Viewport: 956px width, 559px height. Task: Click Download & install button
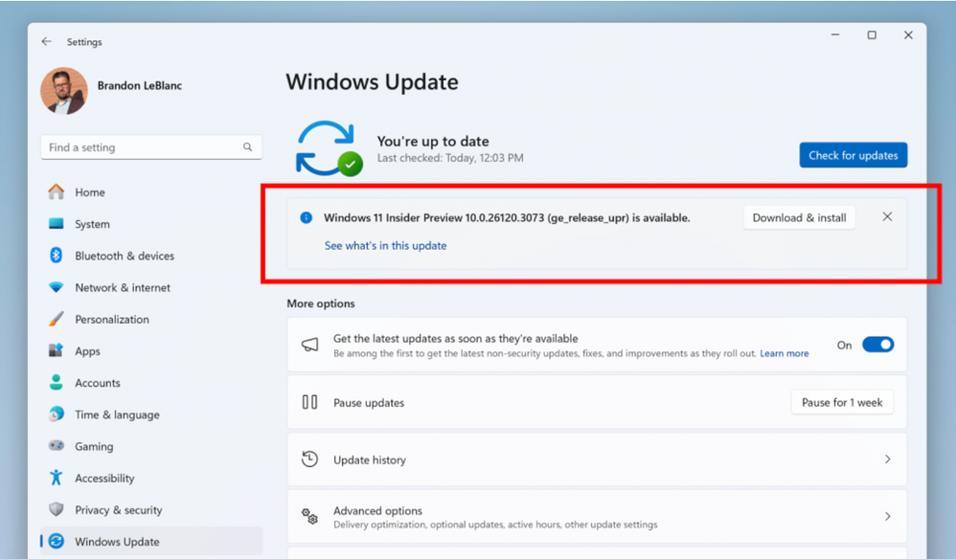pyautogui.click(x=799, y=217)
